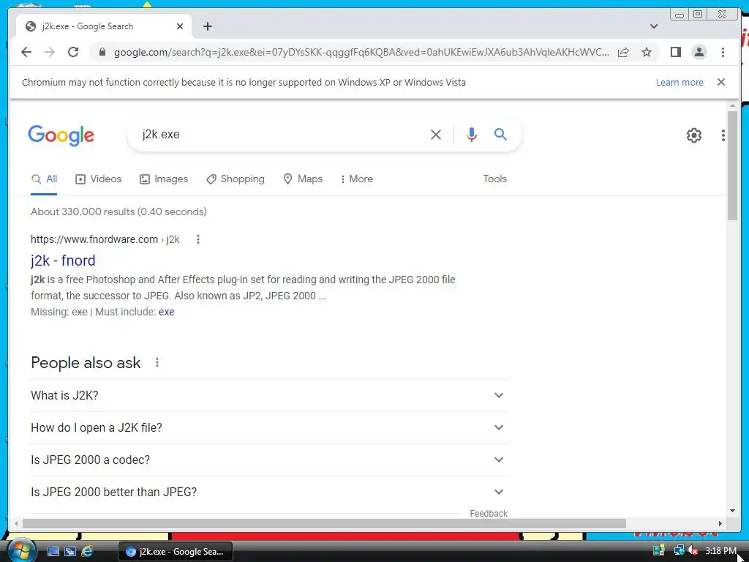Image resolution: width=749 pixels, height=562 pixels.
Task: Select the All results tab
Action: (x=44, y=179)
